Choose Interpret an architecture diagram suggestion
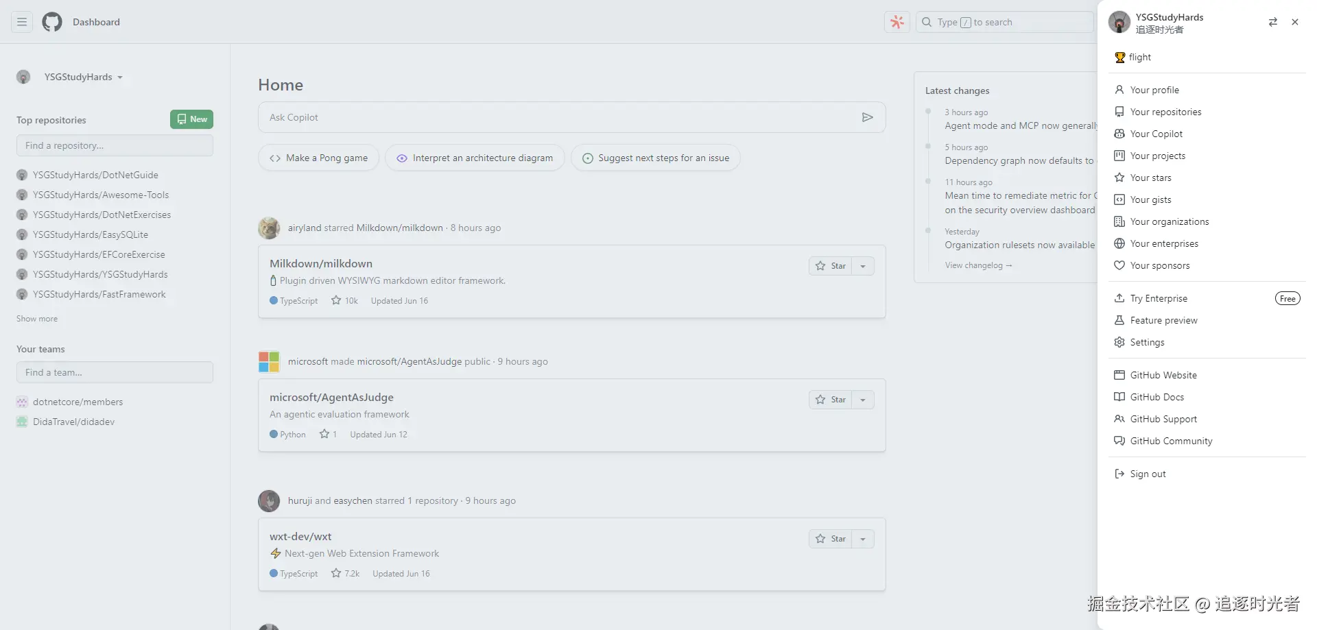Screen dimensions: 1317x630 [x=475, y=158]
